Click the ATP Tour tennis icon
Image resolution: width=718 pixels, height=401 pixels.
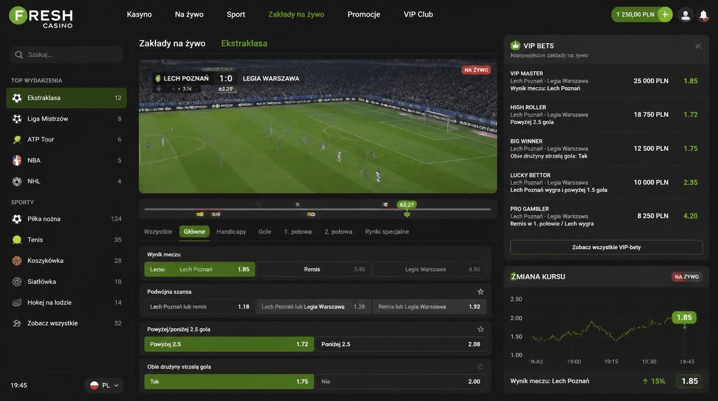(x=17, y=139)
